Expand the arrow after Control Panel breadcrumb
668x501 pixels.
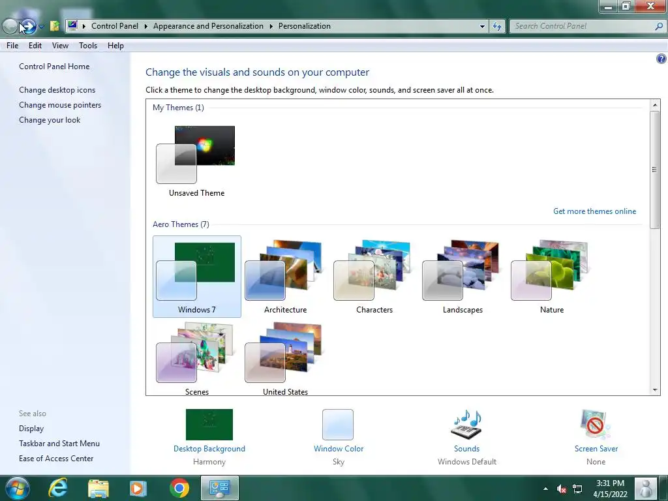(145, 26)
